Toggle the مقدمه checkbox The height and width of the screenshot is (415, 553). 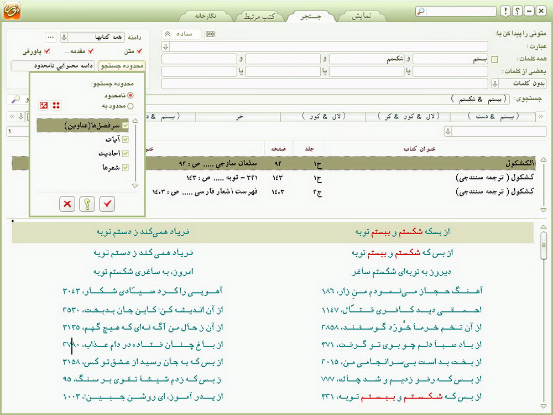click(x=91, y=51)
